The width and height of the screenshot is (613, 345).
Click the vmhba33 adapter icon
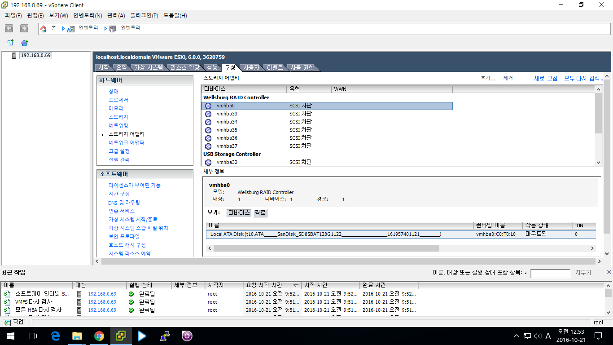(208, 114)
